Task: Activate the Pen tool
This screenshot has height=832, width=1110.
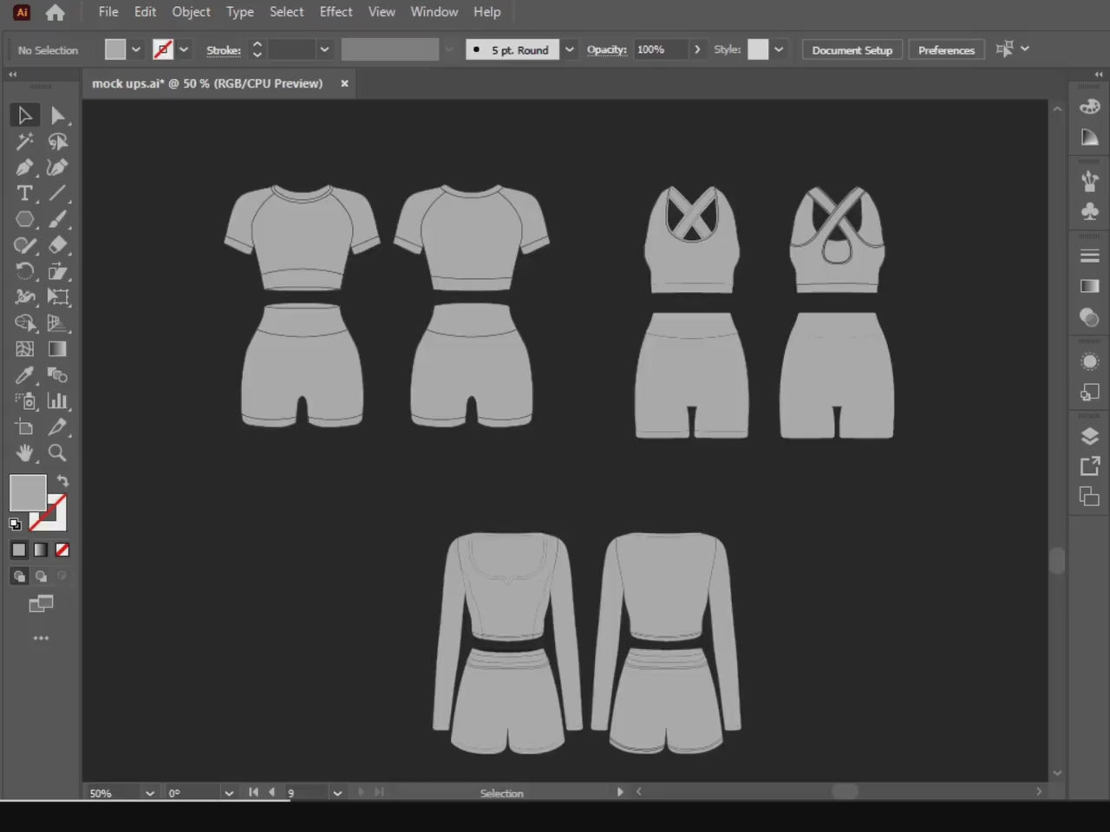Action: [x=24, y=167]
